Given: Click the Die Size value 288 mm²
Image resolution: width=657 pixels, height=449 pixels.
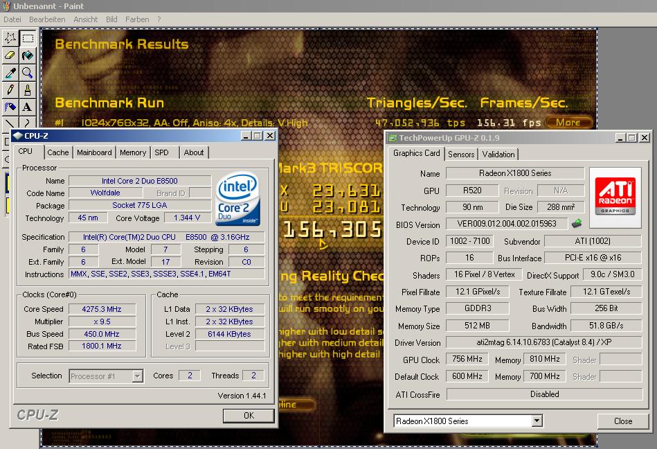Looking at the screenshot, I should tap(561, 207).
